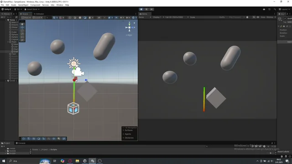Open Unity Cloud icon in top bar
Screen dimensions: 292x164
264,9
